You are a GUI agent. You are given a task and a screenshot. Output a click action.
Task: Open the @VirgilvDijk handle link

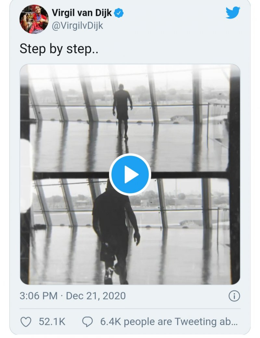(77, 26)
